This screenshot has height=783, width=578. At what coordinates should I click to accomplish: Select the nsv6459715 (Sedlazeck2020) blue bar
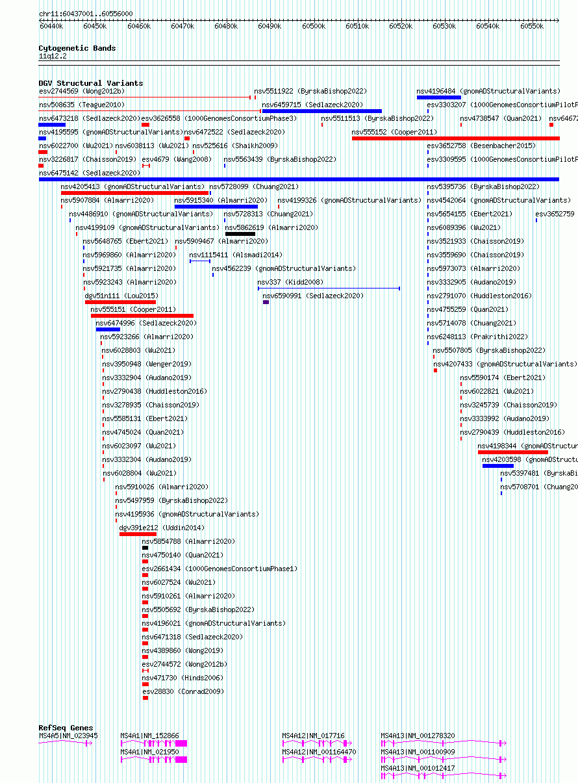[322, 111]
